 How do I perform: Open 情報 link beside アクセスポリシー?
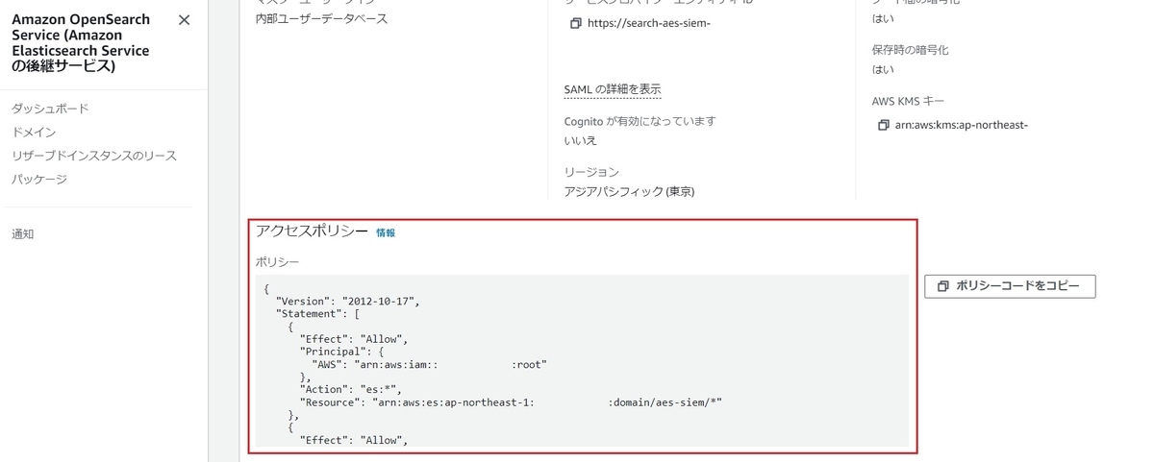coord(386,232)
